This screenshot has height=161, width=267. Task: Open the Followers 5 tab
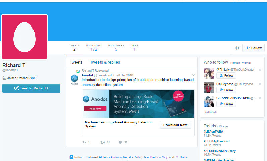tap(116, 48)
